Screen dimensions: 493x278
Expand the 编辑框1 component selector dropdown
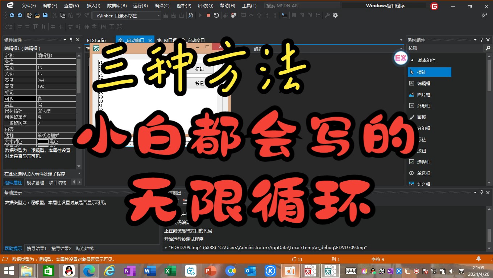click(79, 48)
